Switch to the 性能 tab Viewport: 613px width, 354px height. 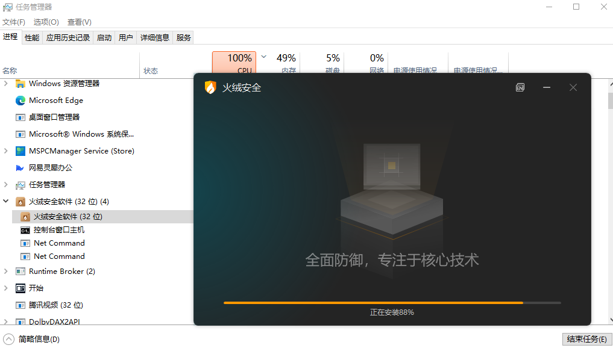[32, 37]
